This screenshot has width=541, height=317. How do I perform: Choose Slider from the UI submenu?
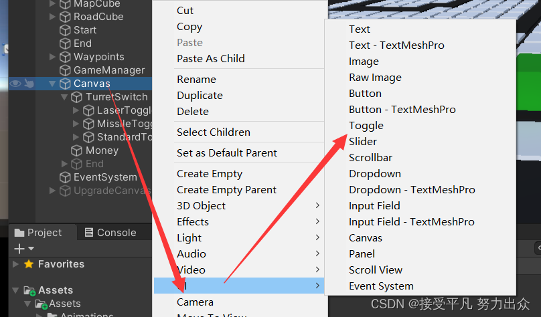tap(362, 142)
